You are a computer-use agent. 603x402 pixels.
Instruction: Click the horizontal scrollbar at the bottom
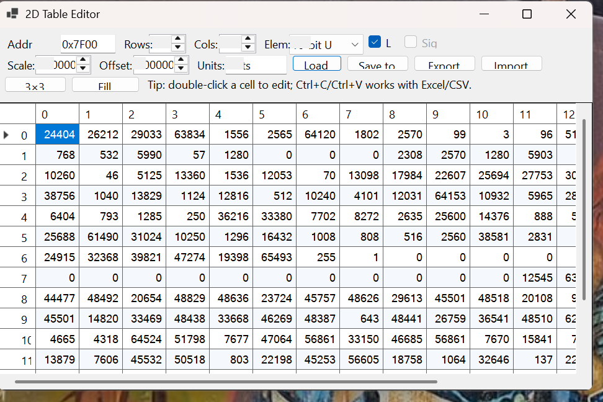click(226, 382)
